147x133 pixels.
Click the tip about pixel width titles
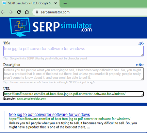(45, 58)
